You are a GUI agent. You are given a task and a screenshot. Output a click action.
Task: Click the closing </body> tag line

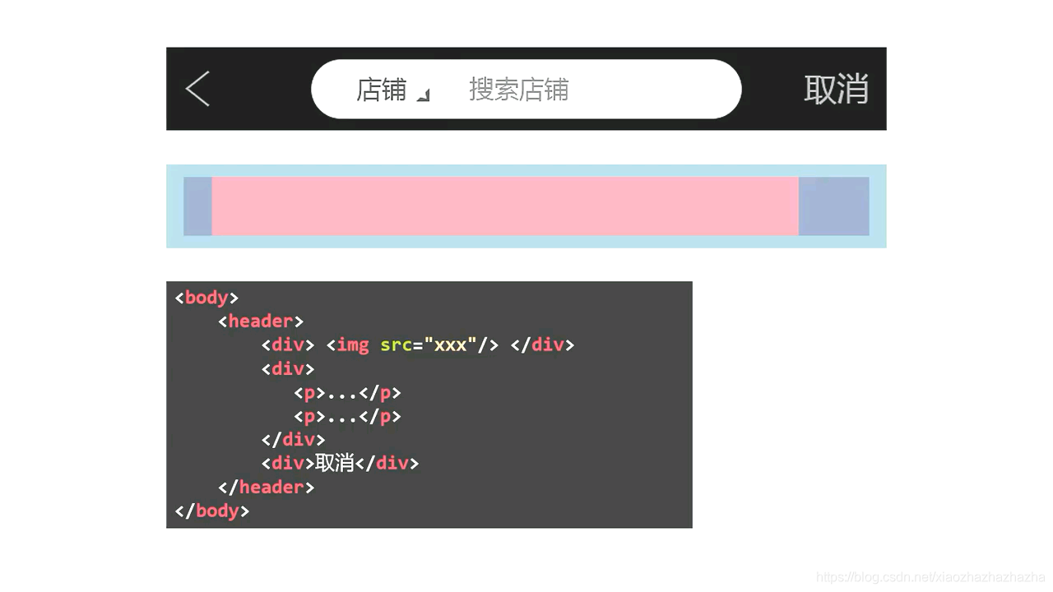[x=212, y=511]
